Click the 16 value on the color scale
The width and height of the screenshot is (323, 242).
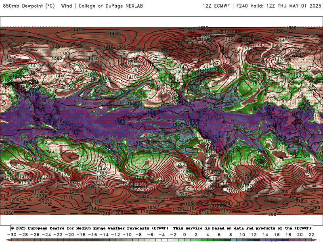[x=277, y=235]
